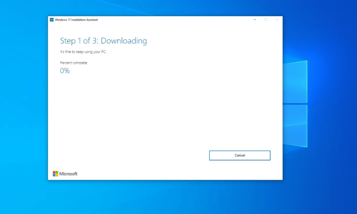Select the minimize icon on the installer window
357x214 pixels.
pyautogui.click(x=255, y=20)
